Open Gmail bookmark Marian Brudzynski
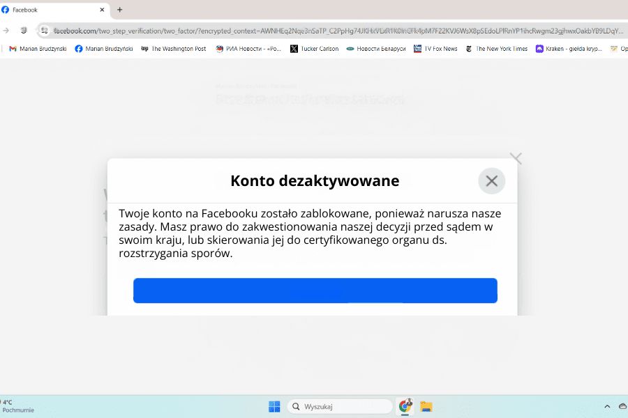The height and width of the screenshot is (418, 628). 38,49
